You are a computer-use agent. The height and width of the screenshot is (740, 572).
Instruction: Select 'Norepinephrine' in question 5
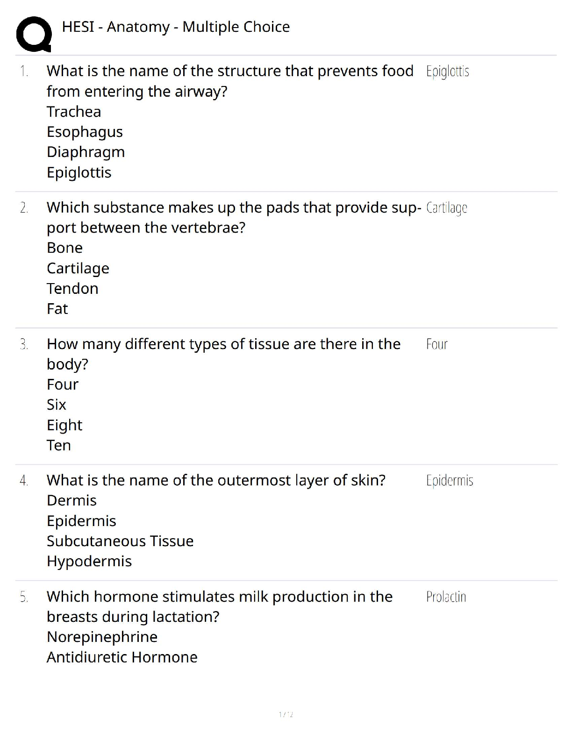point(102,637)
